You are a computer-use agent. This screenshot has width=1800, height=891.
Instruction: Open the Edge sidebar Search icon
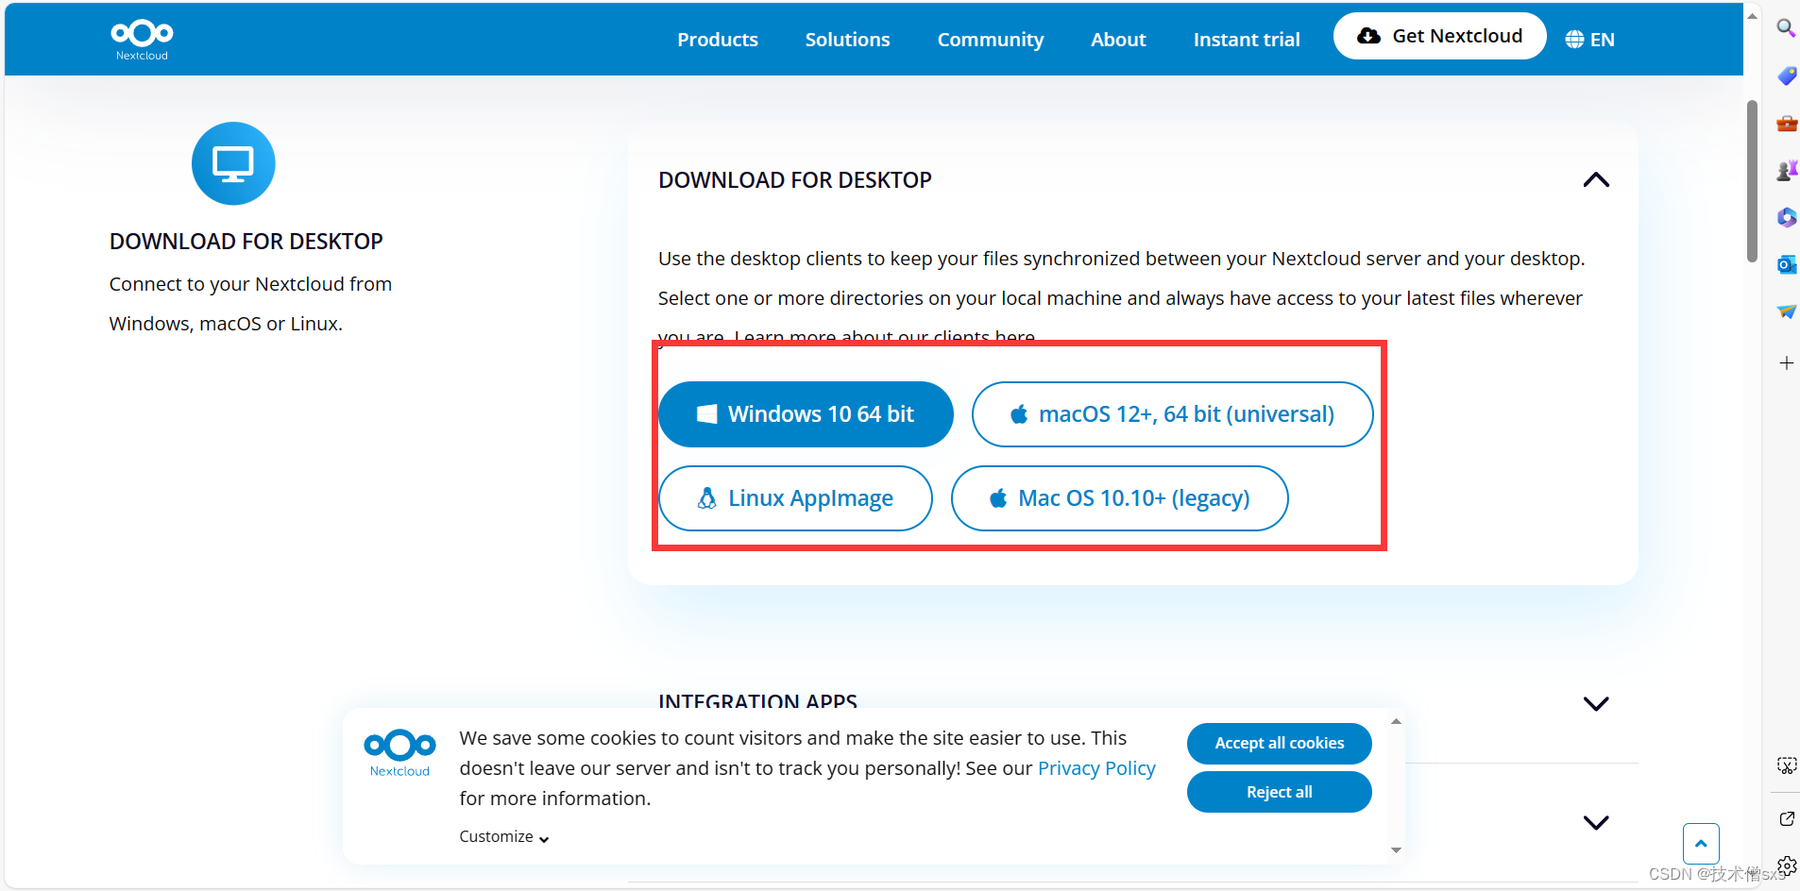1786,27
